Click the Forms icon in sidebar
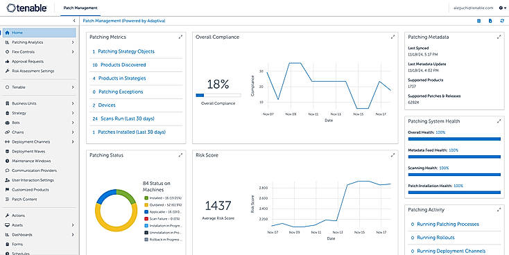The image size is (509, 255). pos(7,245)
